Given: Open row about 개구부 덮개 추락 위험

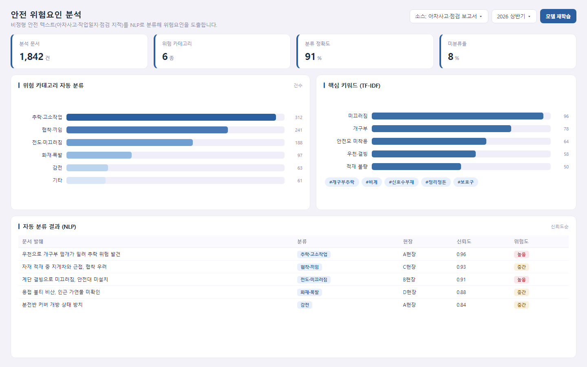Looking at the screenshot, I should [x=293, y=254].
